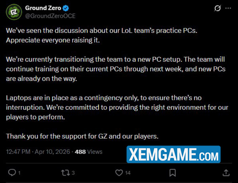Image resolution: width=238 pixels, height=183 pixels.
Task: Click the 488 Views count
Action: 88,152
